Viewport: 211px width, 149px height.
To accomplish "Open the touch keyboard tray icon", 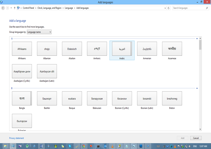I will click(158, 146).
